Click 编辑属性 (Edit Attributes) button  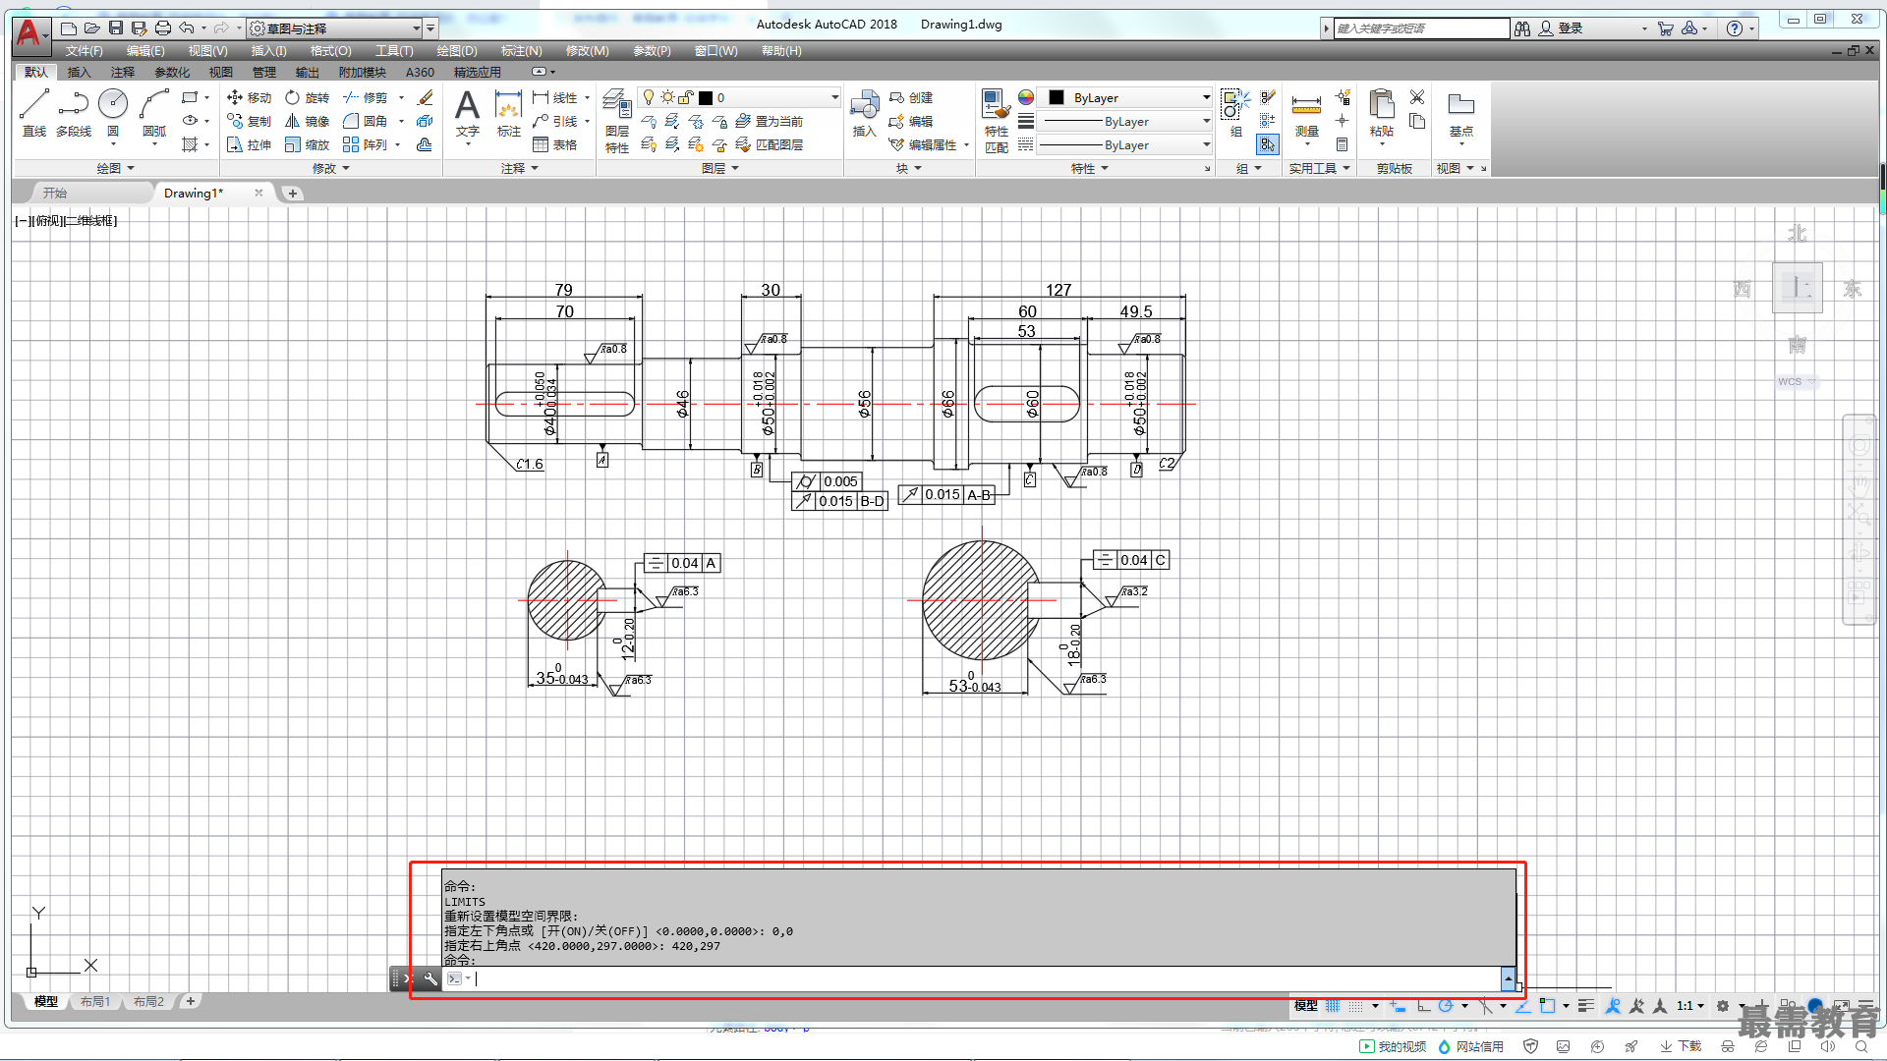coord(923,144)
